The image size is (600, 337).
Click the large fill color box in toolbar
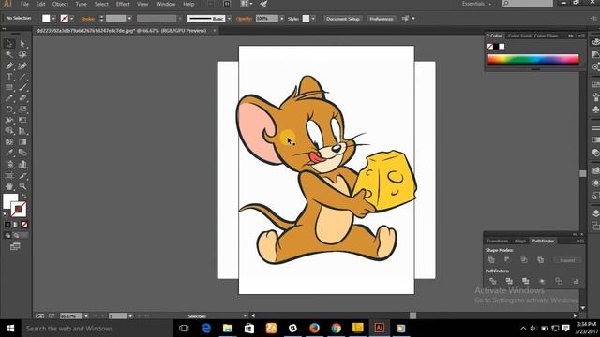[10, 201]
